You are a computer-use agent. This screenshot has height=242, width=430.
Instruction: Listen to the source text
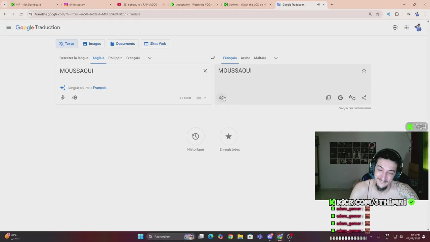pos(75,97)
